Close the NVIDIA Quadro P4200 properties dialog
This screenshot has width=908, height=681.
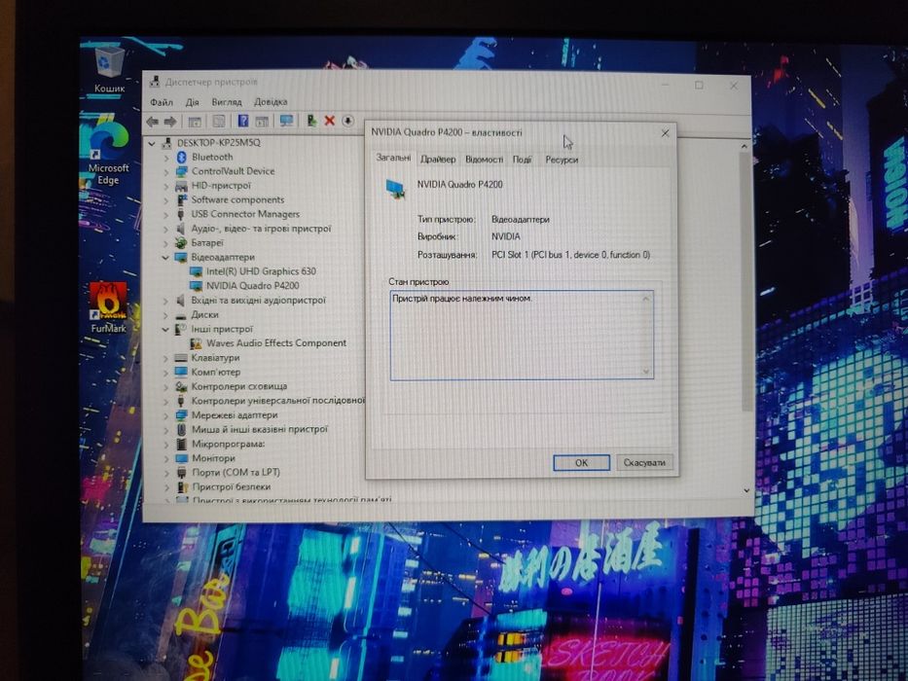pyautogui.click(x=665, y=133)
